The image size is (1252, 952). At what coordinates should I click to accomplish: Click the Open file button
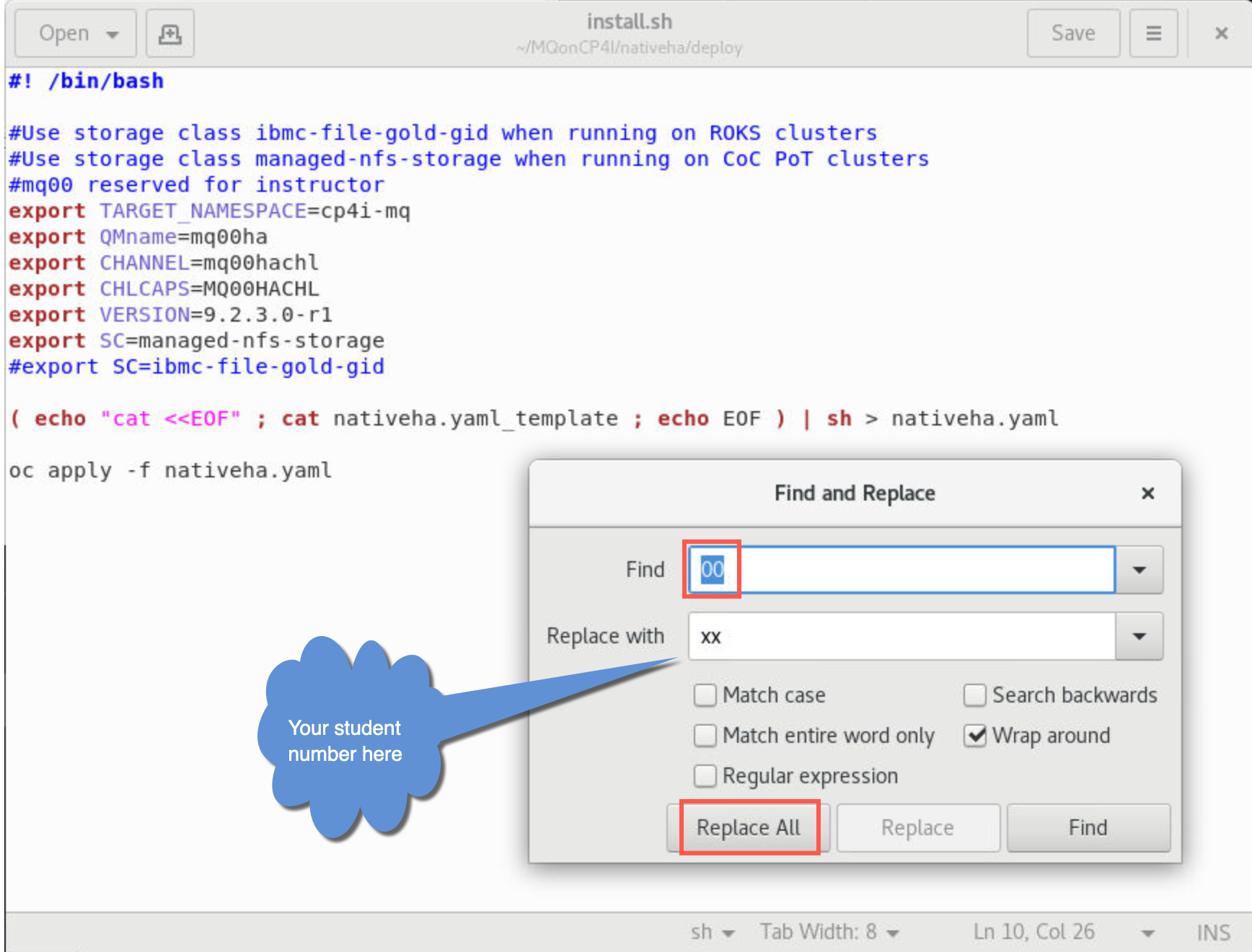(x=64, y=33)
